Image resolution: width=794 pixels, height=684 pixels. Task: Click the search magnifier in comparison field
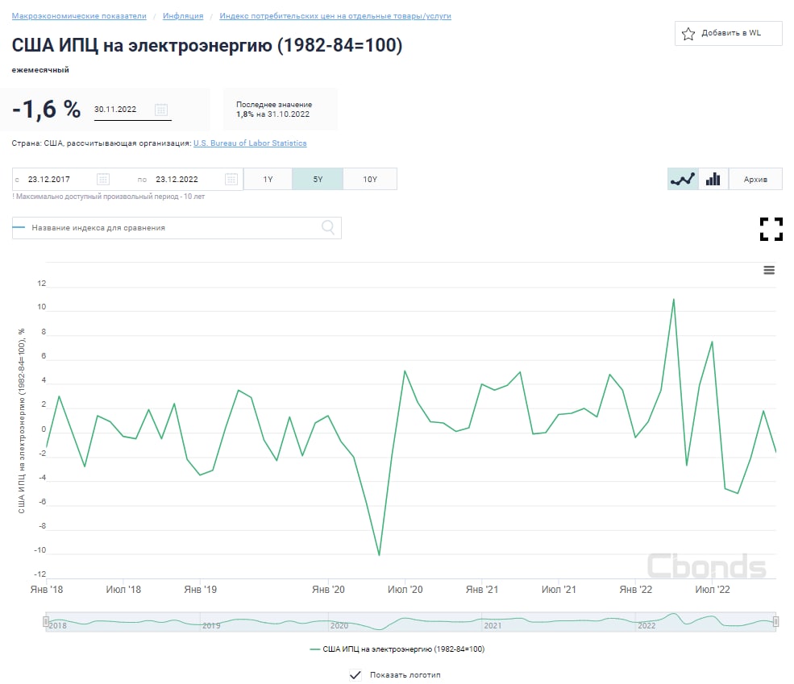click(x=328, y=228)
